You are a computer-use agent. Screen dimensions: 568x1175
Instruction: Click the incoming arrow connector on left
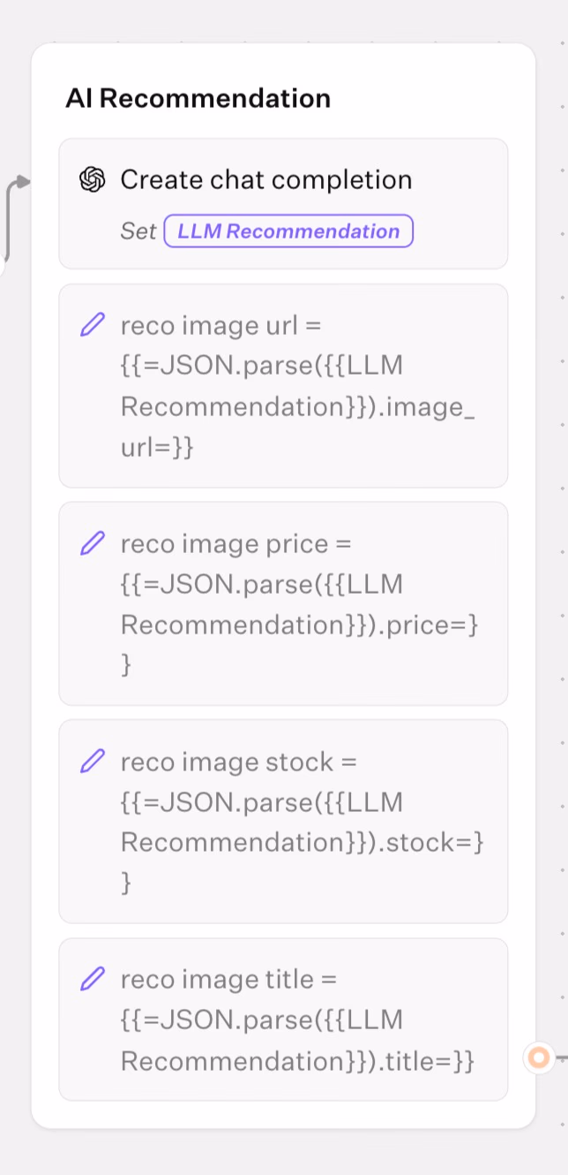pos(21,183)
